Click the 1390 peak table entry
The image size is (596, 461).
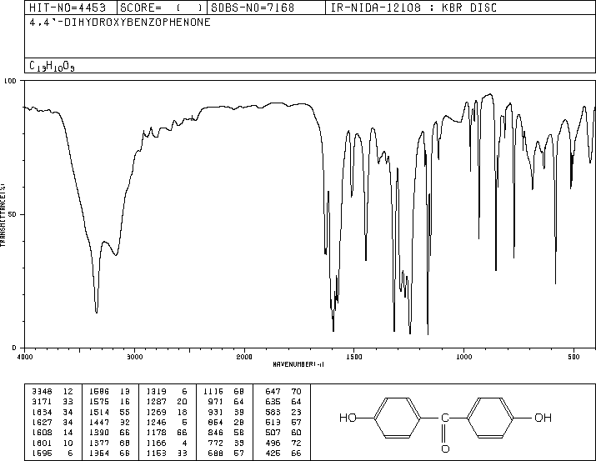(x=109, y=433)
